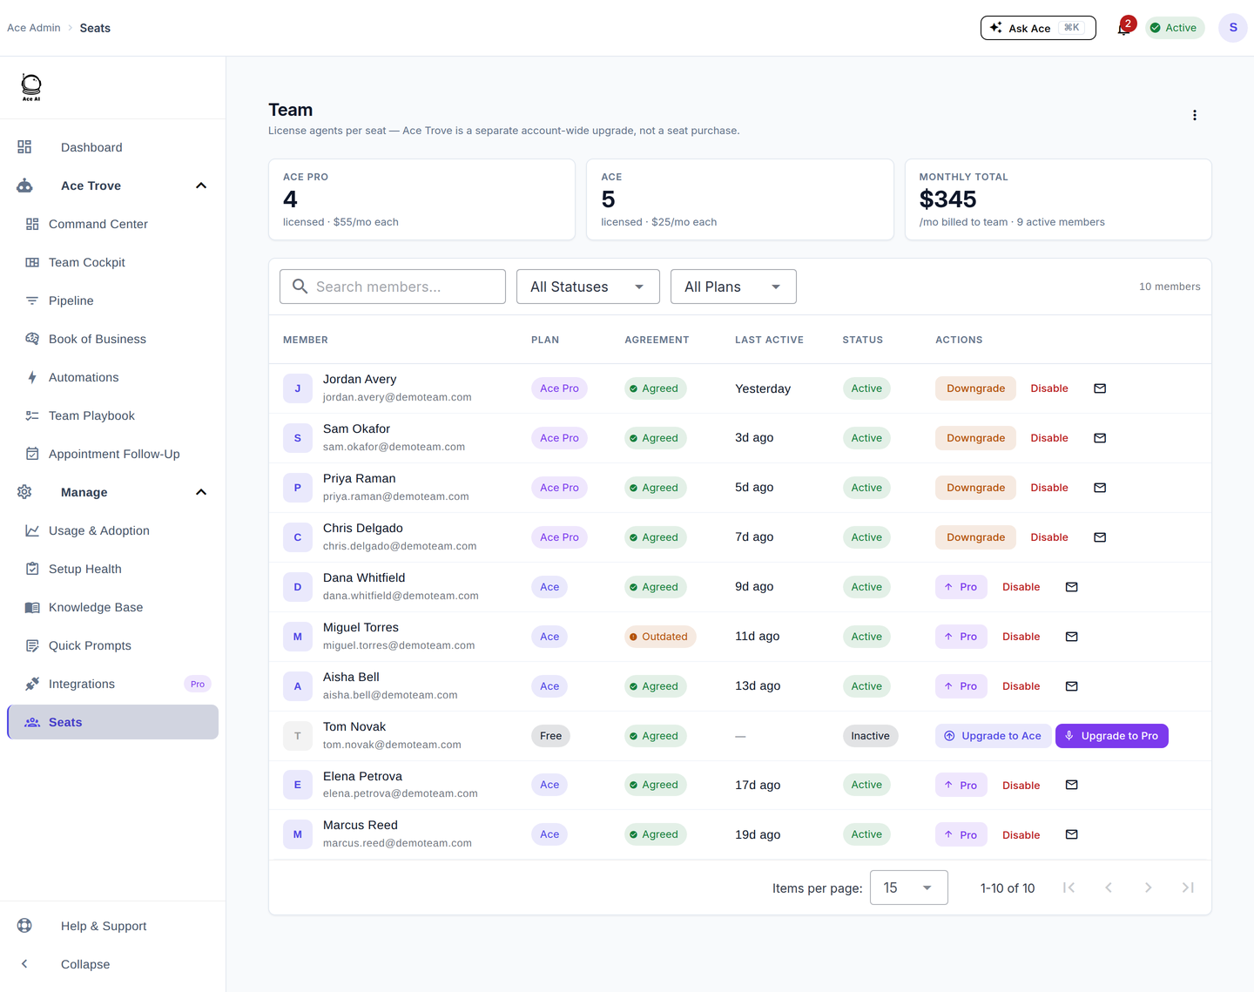Click the Ace Trove robot icon
1254x992 pixels.
click(x=24, y=186)
